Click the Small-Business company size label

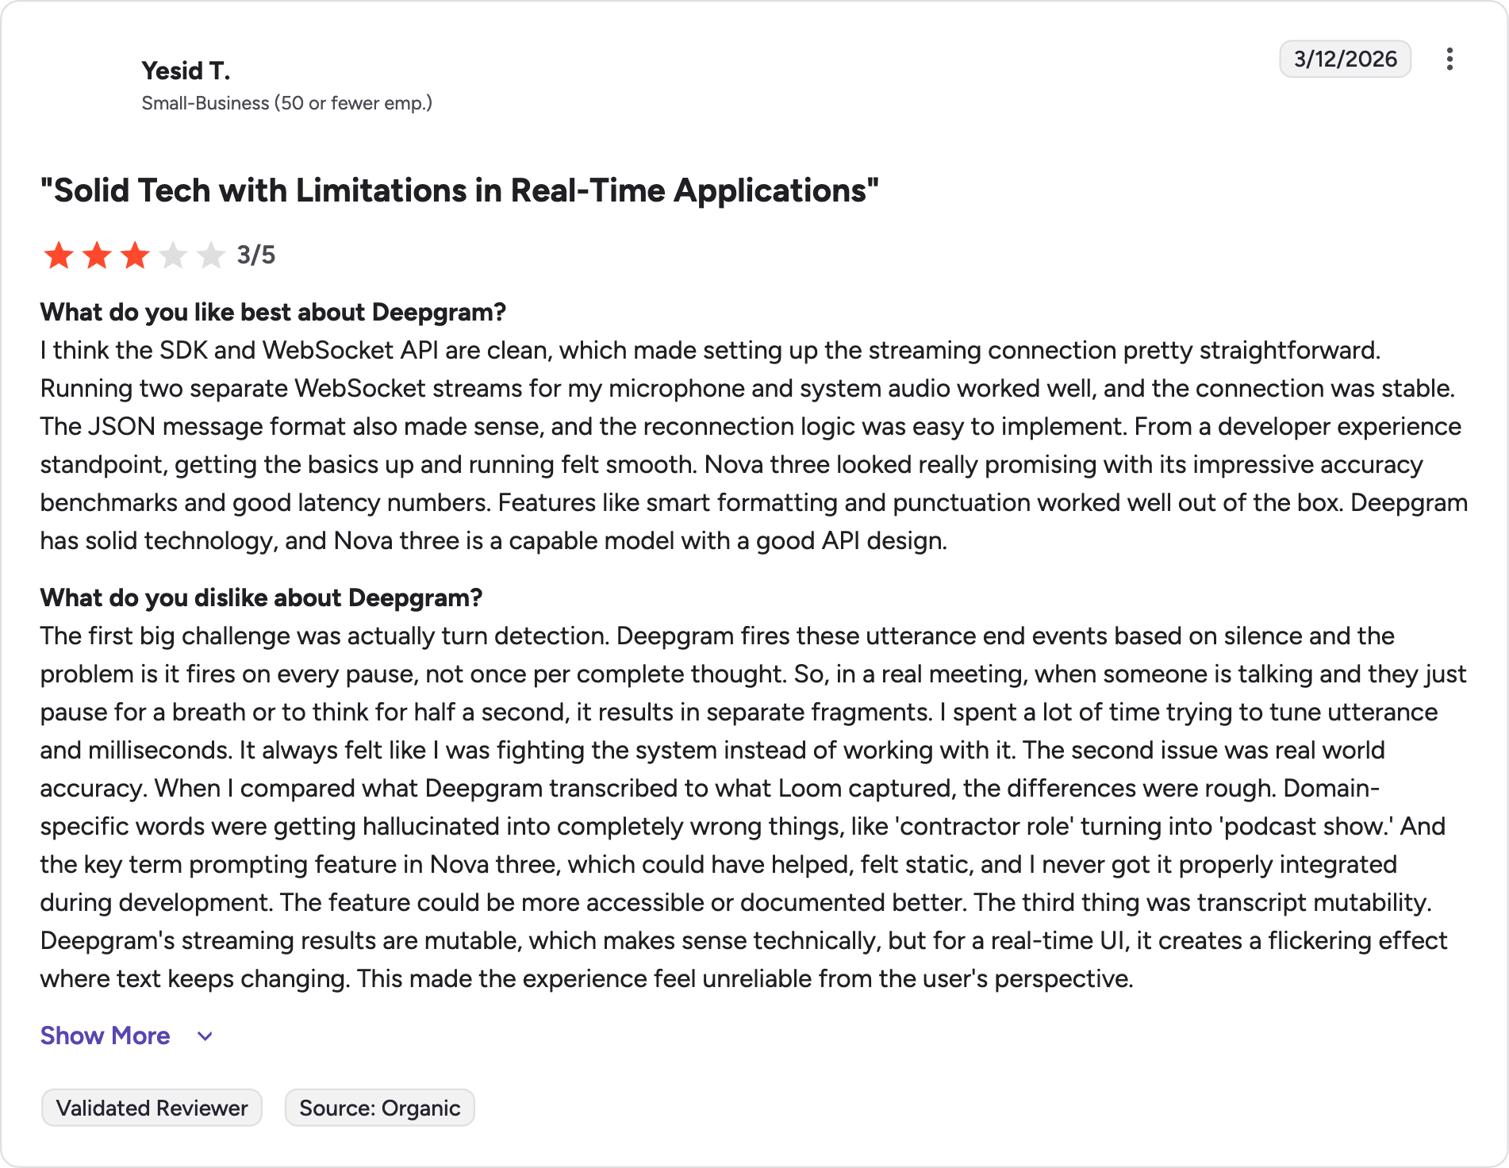[x=286, y=103]
